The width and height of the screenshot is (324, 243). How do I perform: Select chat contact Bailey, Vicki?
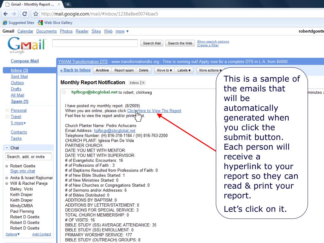click(22, 189)
